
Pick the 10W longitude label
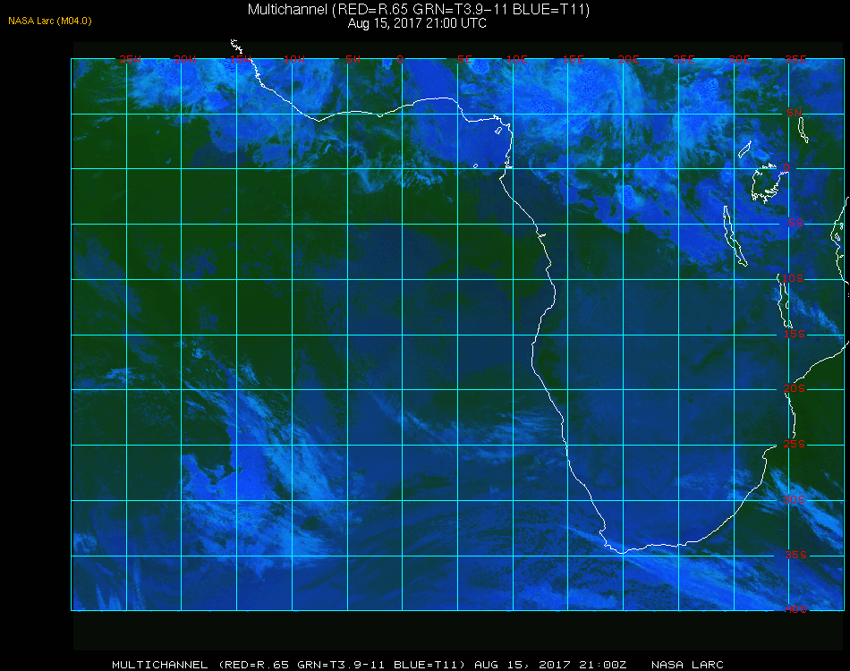(294, 59)
